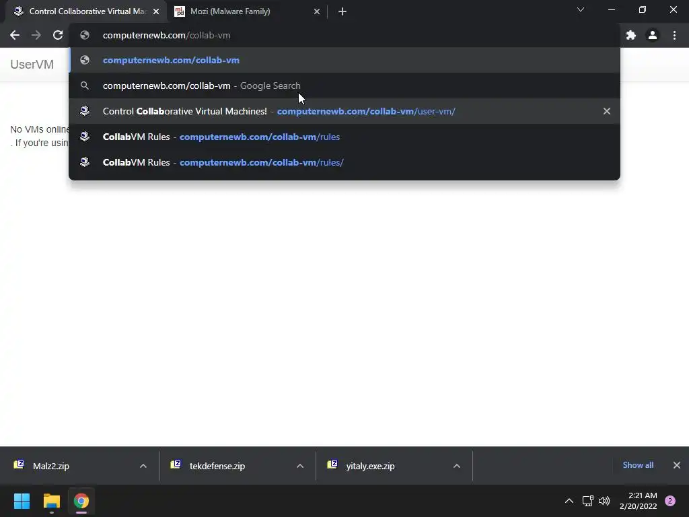This screenshot has width=689, height=517.
Task: Click the Malz2.zip file icon
Action: (x=19, y=464)
